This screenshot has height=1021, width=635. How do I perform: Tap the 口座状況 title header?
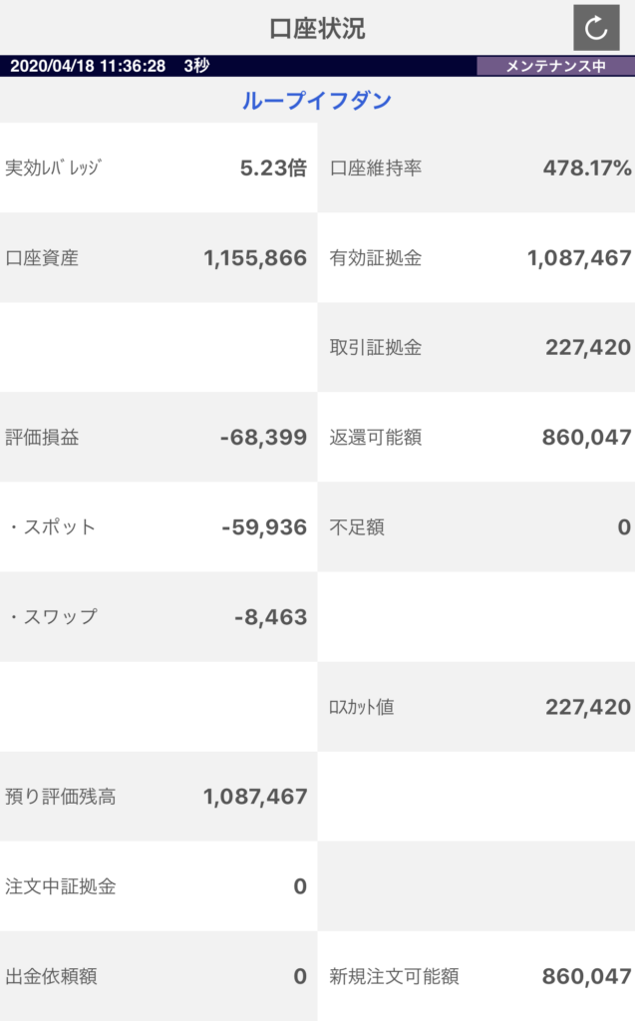(317, 29)
